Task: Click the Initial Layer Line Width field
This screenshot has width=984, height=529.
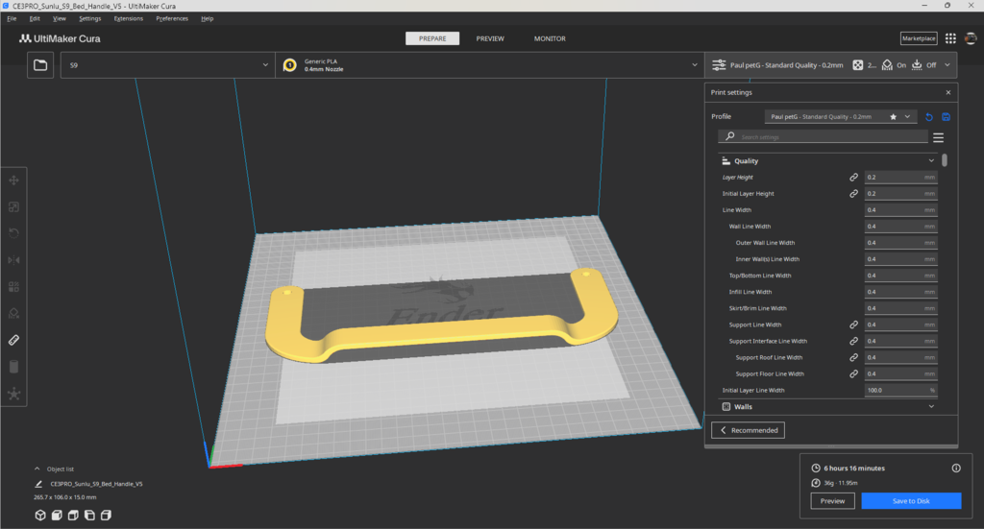Action: tap(900, 391)
